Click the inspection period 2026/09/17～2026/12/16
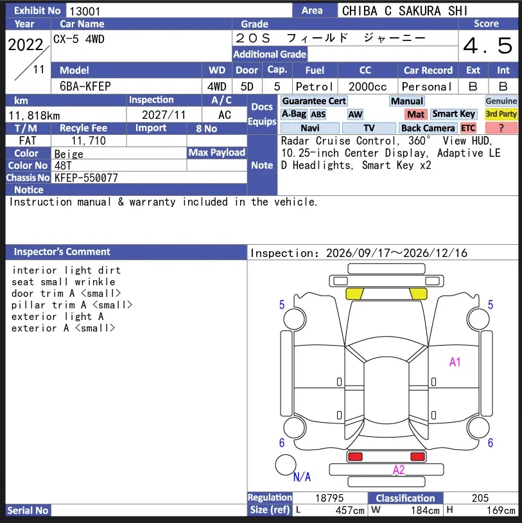Screen dimensions: 522x523 [396, 253]
